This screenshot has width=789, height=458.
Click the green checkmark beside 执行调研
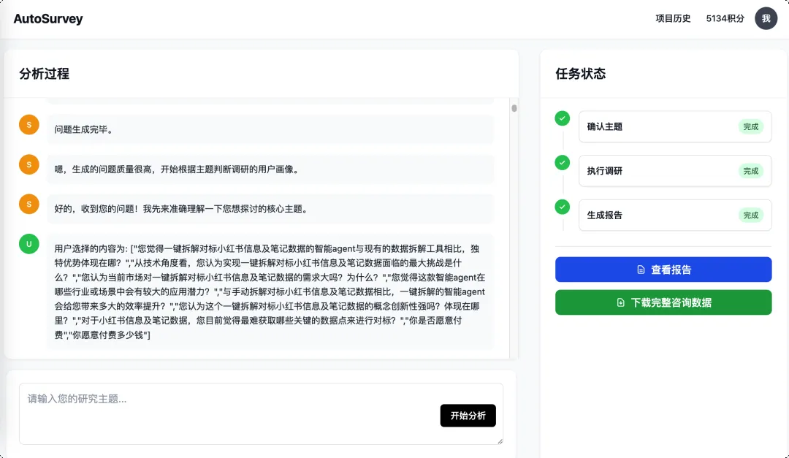[562, 163]
